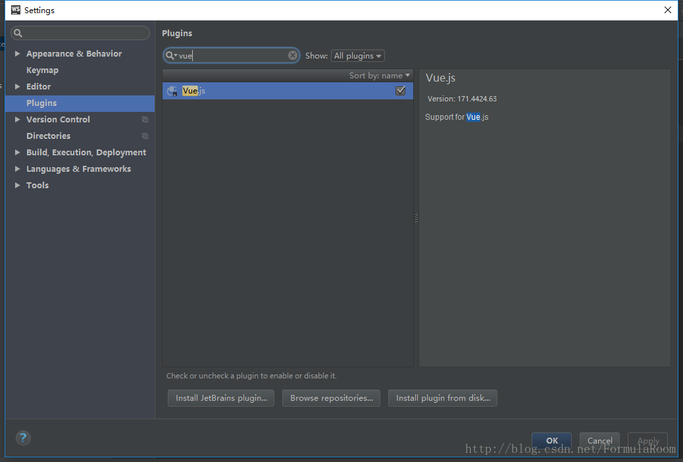Select Build, Execution, Deployment item
683x462 pixels.
[x=86, y=152]
